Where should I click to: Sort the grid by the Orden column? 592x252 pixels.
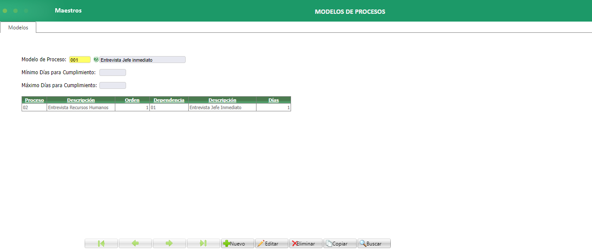132,100
